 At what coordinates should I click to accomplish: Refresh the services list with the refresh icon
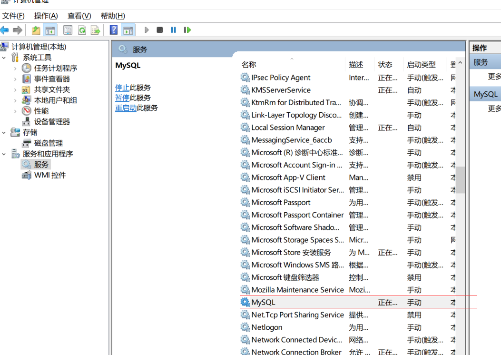point(81,30)
